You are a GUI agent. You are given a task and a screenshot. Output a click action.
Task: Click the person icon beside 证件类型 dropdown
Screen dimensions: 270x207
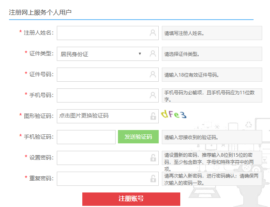click(153, 54)
